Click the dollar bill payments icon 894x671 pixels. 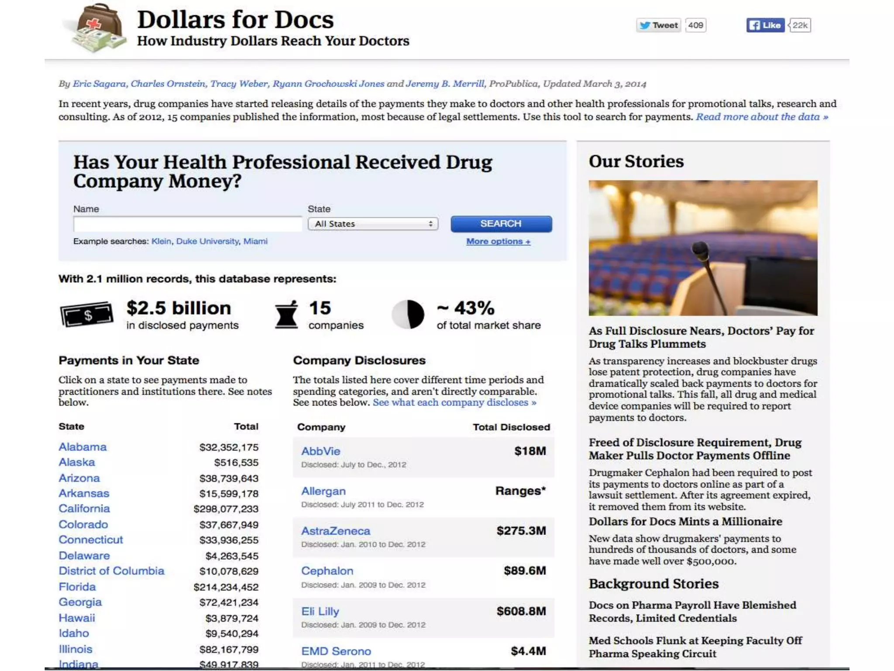pyautogui.click(x=86, y=315)
